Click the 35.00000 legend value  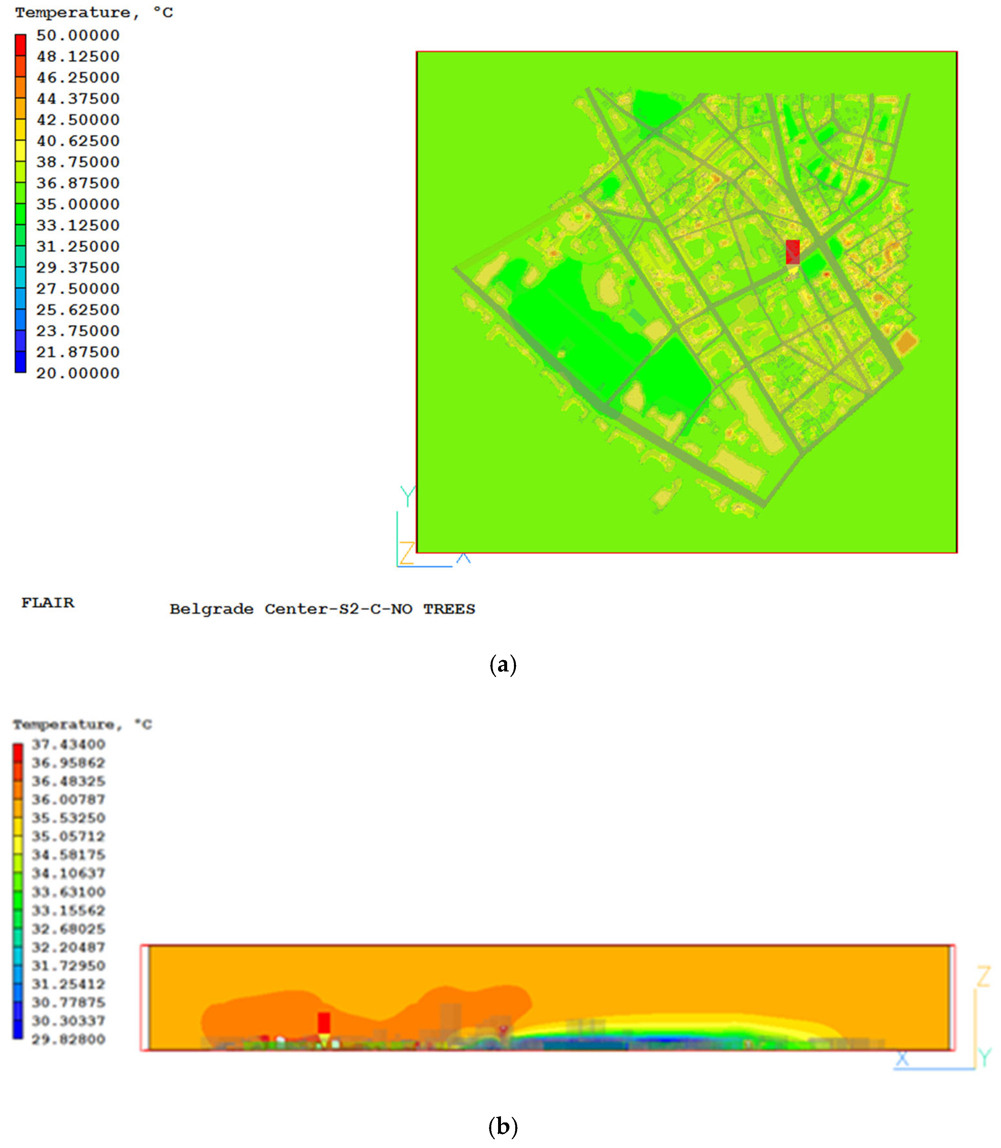pos(78,204)
